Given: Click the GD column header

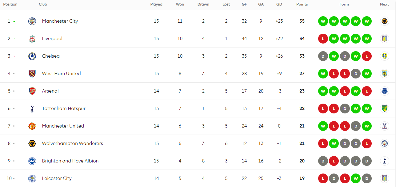Looking at the screenshot, I should [279, 4].
